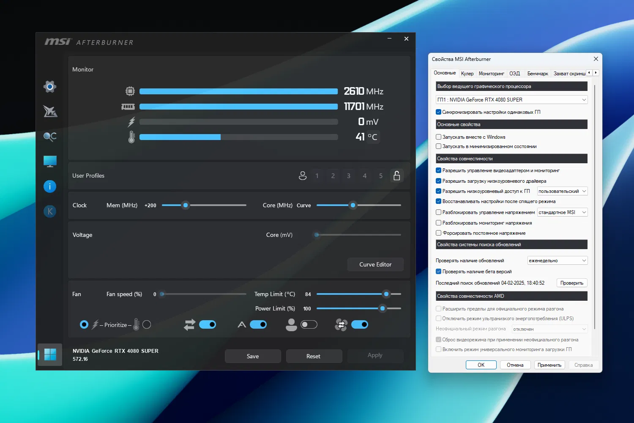Viewport: 634px width, 423px height.
Task: Click the user-defined fan person icon
Action: coord(291,324)
